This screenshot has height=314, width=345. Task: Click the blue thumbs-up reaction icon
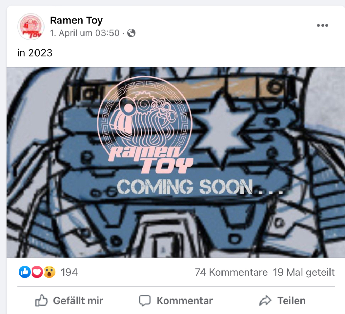coord(24,272)
